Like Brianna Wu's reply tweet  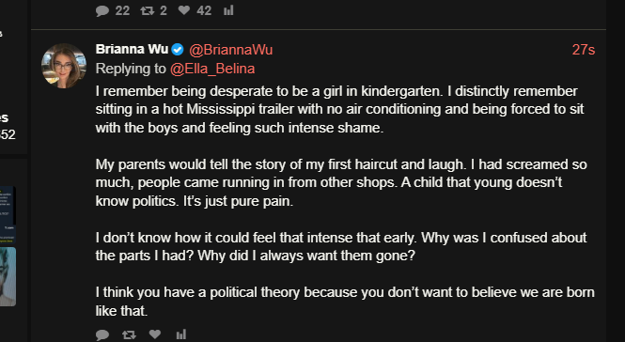(155, 334)
